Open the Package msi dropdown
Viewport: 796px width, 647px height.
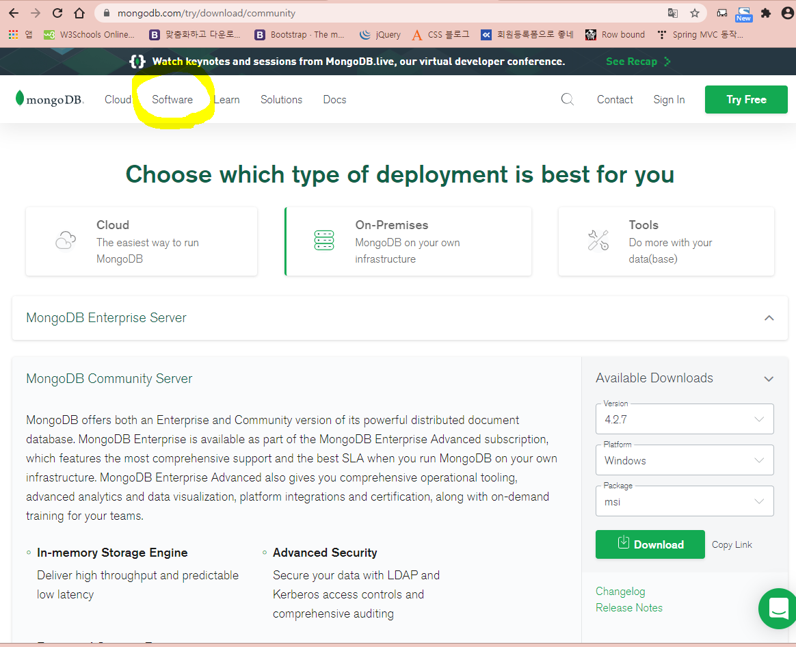pos(685,501)
